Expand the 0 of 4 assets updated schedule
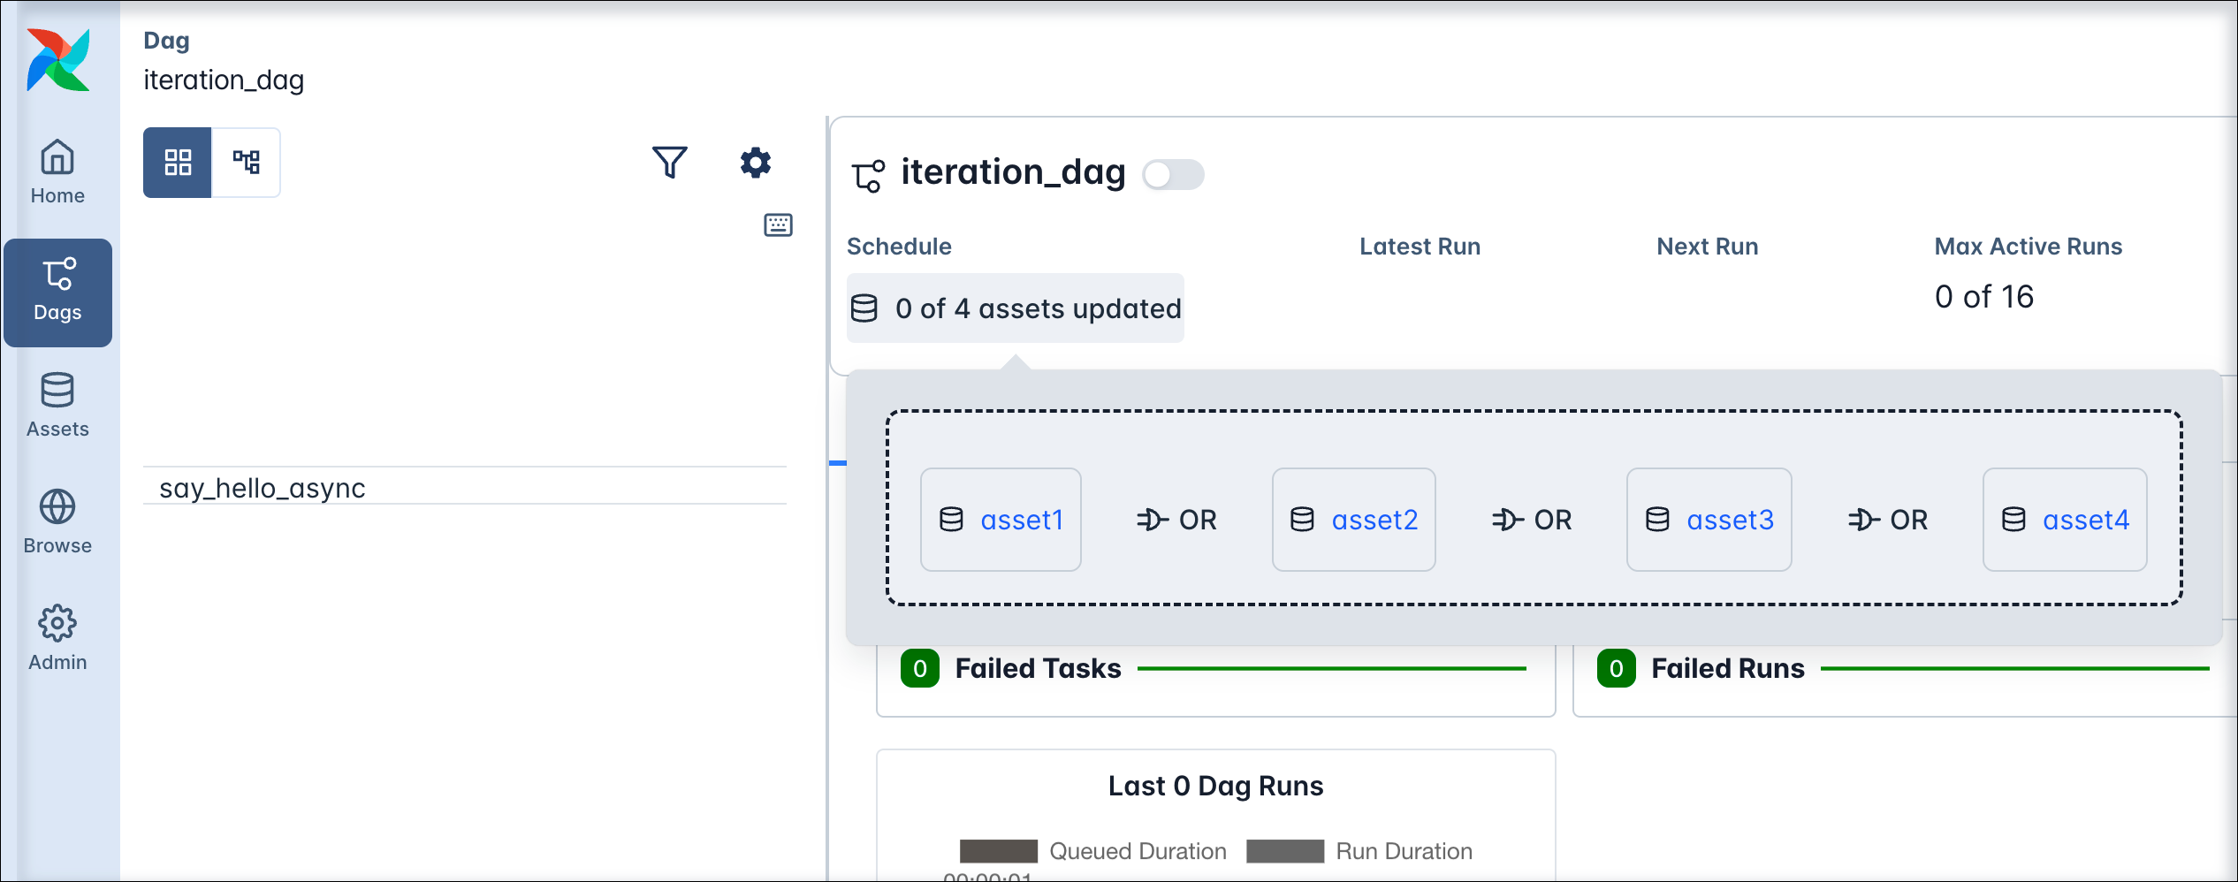This screenshot has height=882, width=2238. click(x=1014, y=308)
